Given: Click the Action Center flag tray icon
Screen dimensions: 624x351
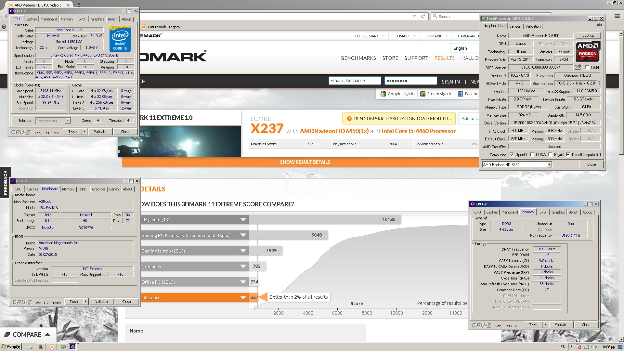Looking at the screenshot, I should pyautogui.click(x=579, y=347).
